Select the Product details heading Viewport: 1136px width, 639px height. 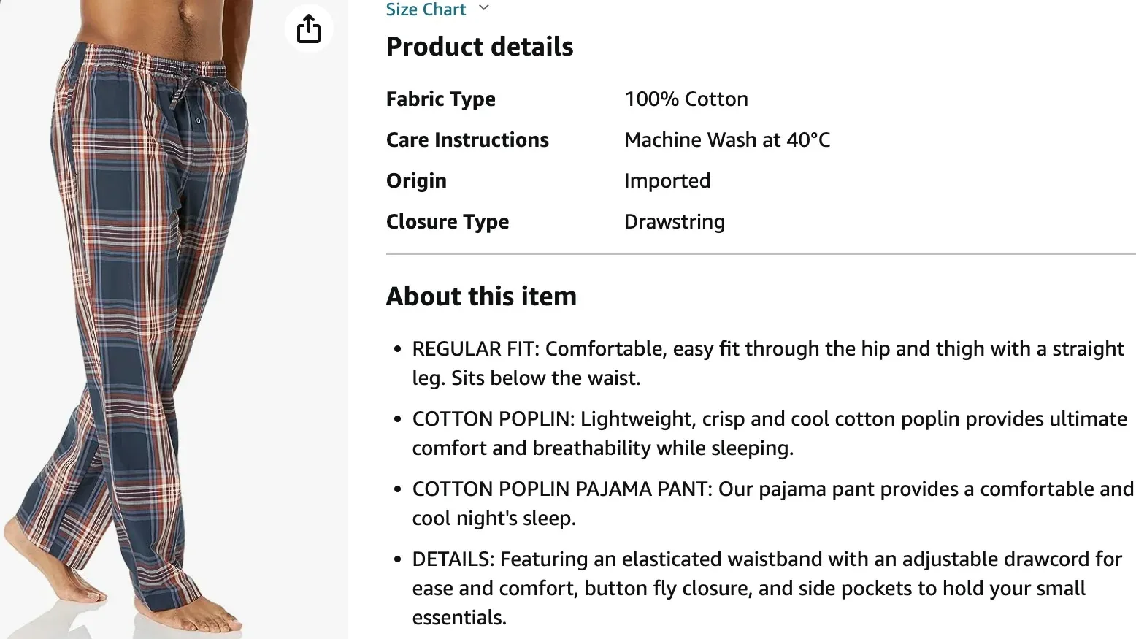point(479,46)
